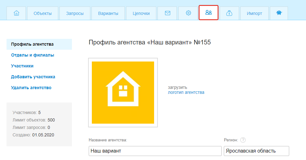Go to the Цепочки tab
Viewport: 306px width, 160px height.
[x=141, y=13]
